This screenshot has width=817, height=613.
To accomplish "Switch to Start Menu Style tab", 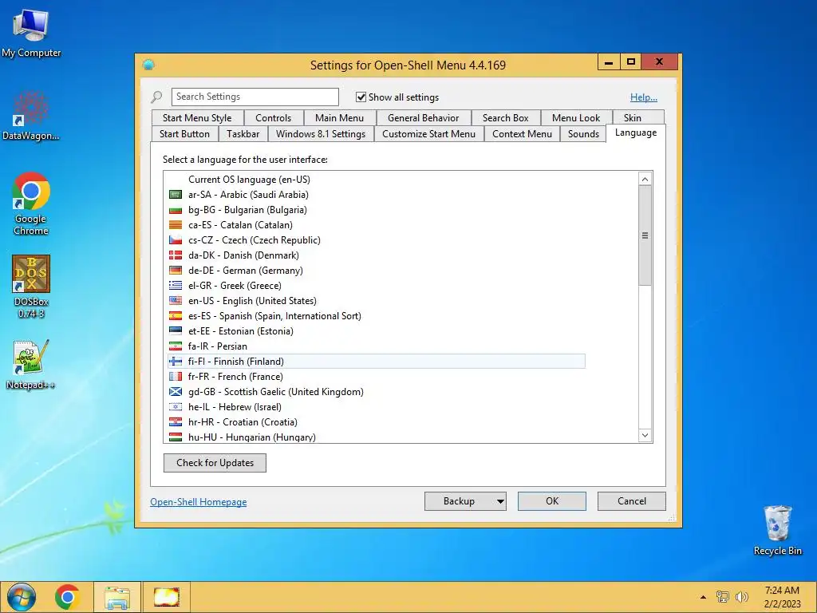I will click(197, 118).
